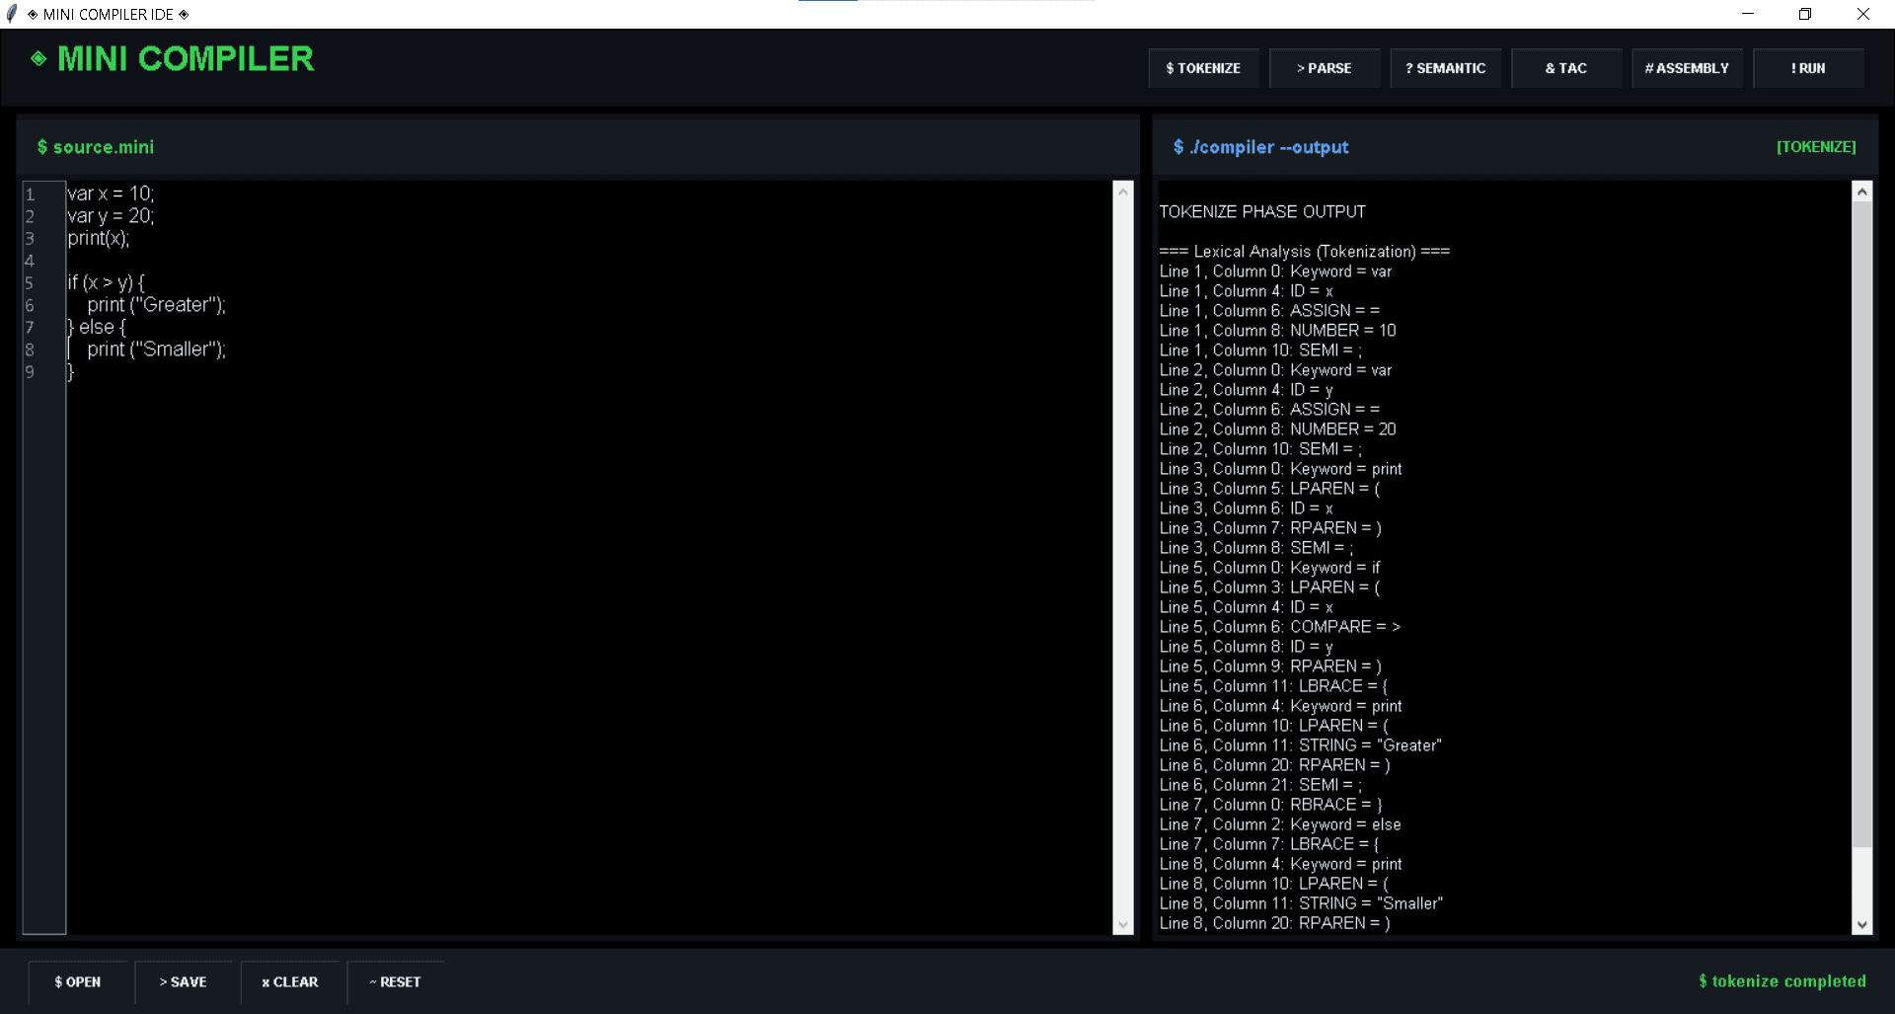The height and width of the screenshot is (1014, 1895).
Task: Run the TOKENIZE phase
Action: 1203,68
